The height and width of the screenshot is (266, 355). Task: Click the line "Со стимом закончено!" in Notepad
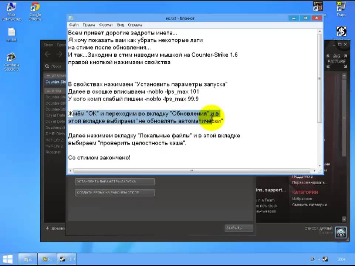click(x=99, y=158)
